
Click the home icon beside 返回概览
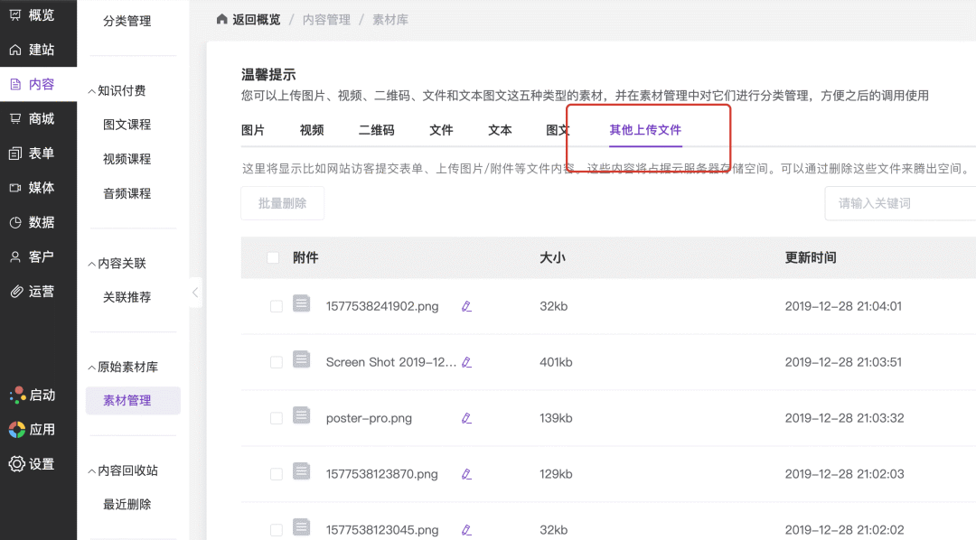click(221, 19)
